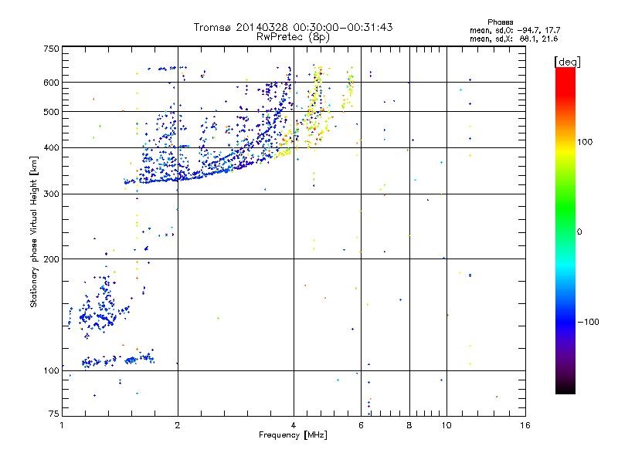
Task: Click the 'Phases' header label
Action: click(x=500, y=22)
